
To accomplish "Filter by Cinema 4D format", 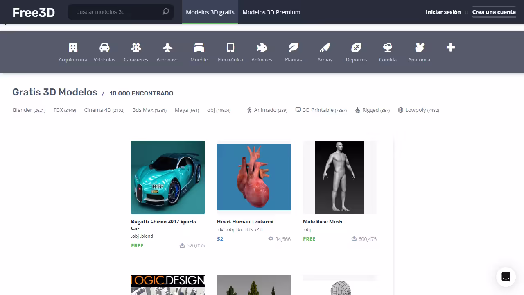I will pos(104,110).
